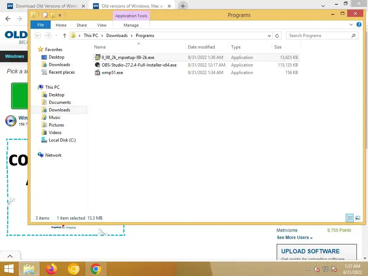Viewport: 368px width, 276px height.
Task: Click Programs in the address breadcrumb
Action: pos(145,36)
